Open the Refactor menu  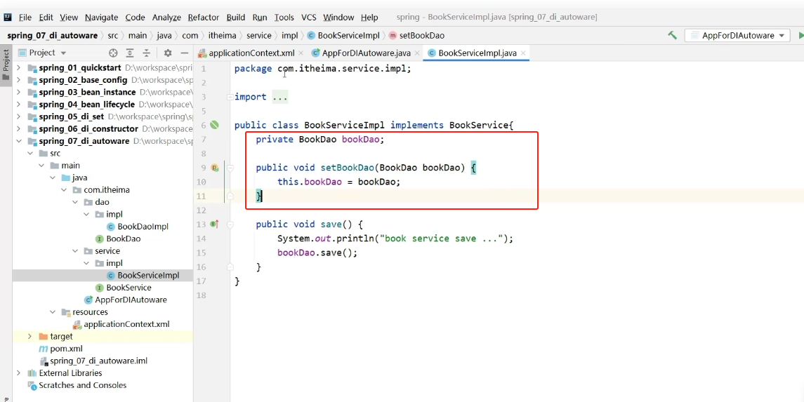pyautogui.click(x=204, y=18)
